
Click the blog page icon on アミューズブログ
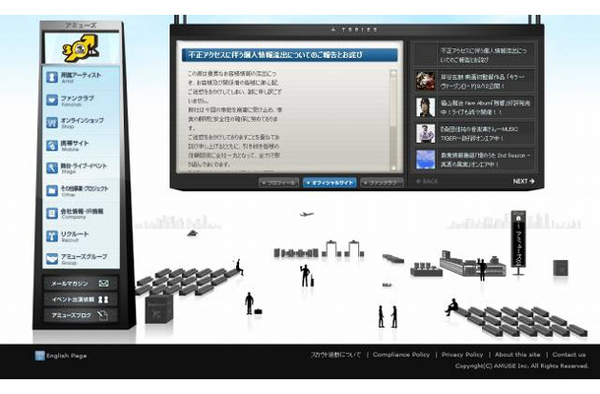tap(102, 315)
